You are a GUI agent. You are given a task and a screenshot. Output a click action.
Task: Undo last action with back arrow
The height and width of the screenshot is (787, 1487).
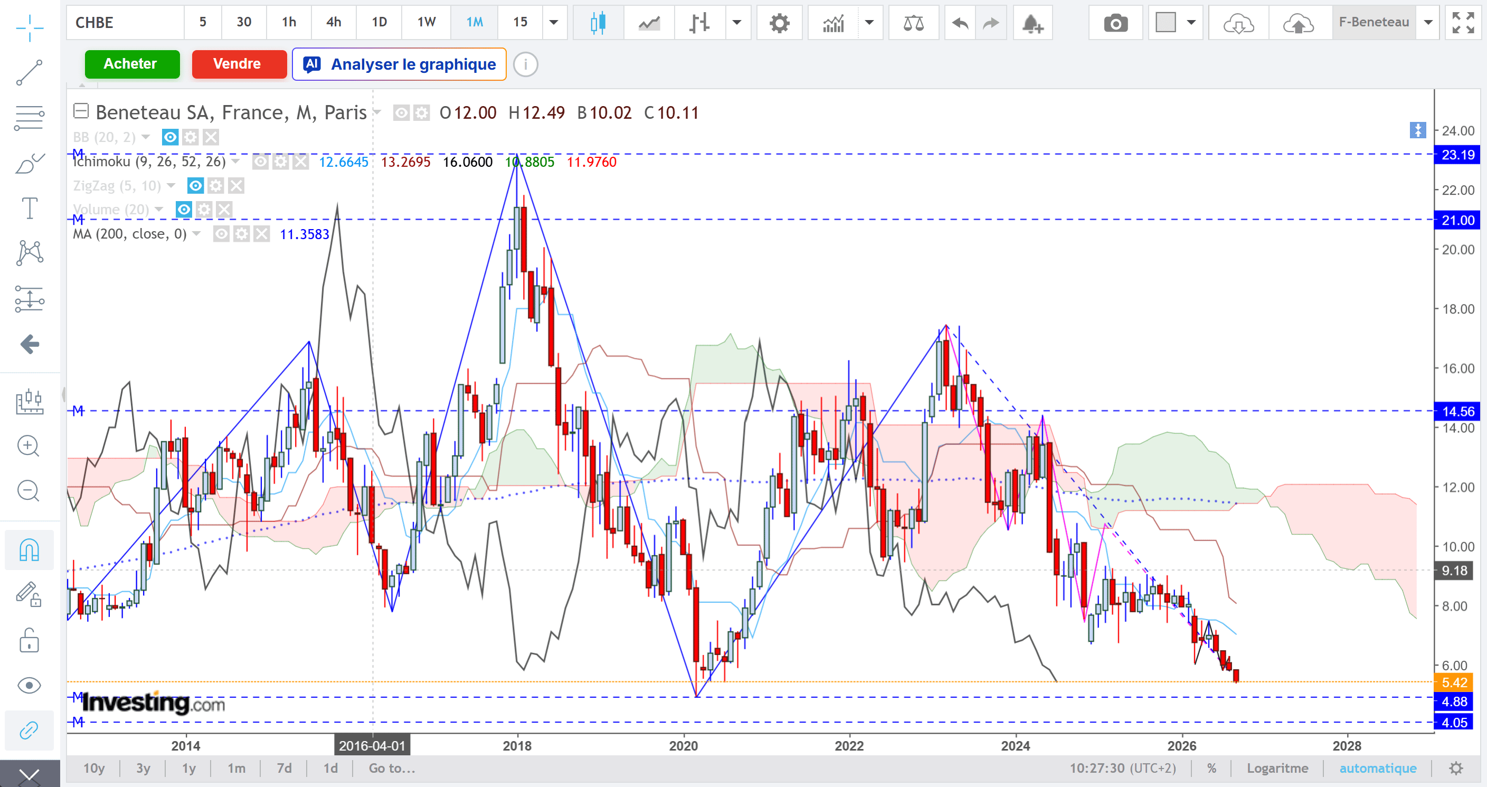click(x=959, y=23)
